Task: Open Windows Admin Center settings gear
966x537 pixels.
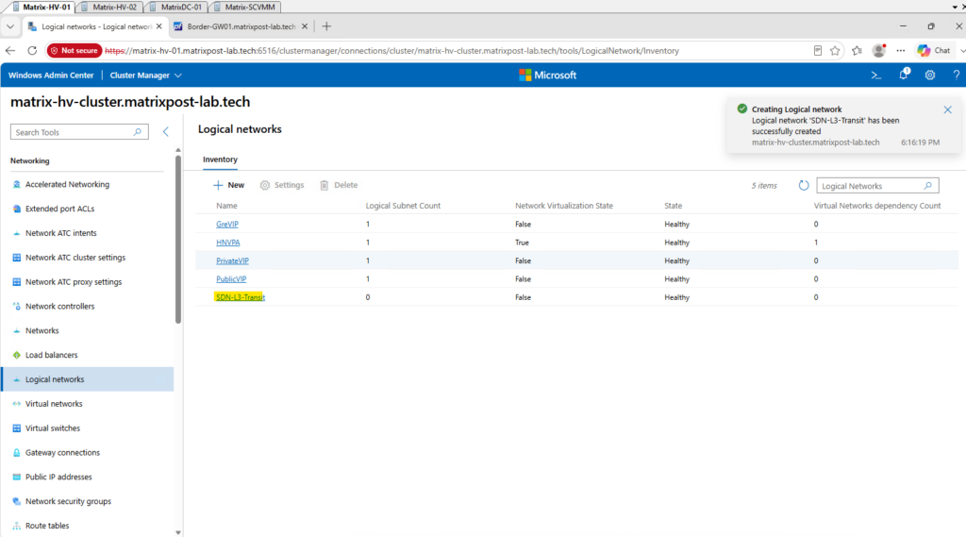Action: point(929,76)
